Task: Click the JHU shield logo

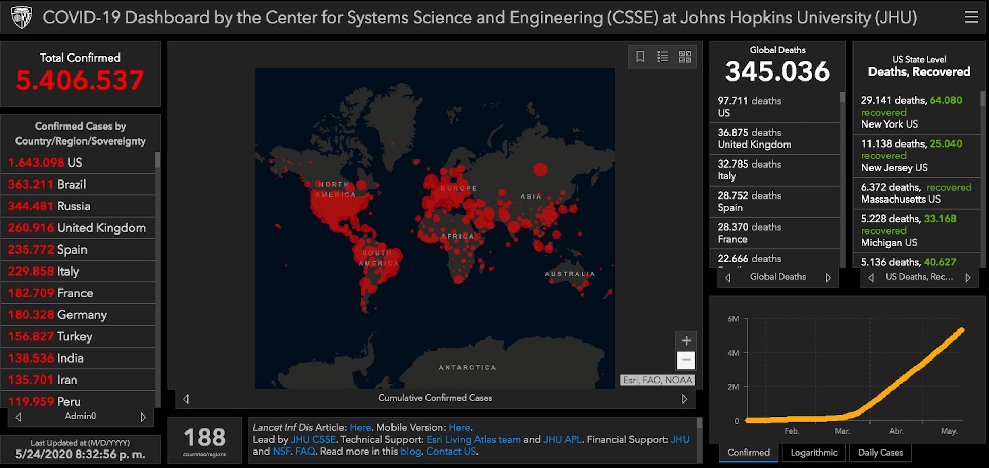Action: (22, 17)
